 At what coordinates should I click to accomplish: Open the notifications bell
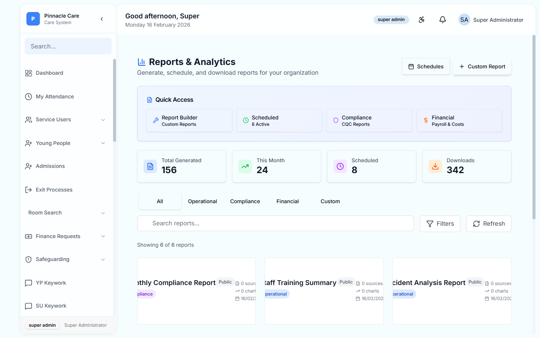tap(442, 20)
